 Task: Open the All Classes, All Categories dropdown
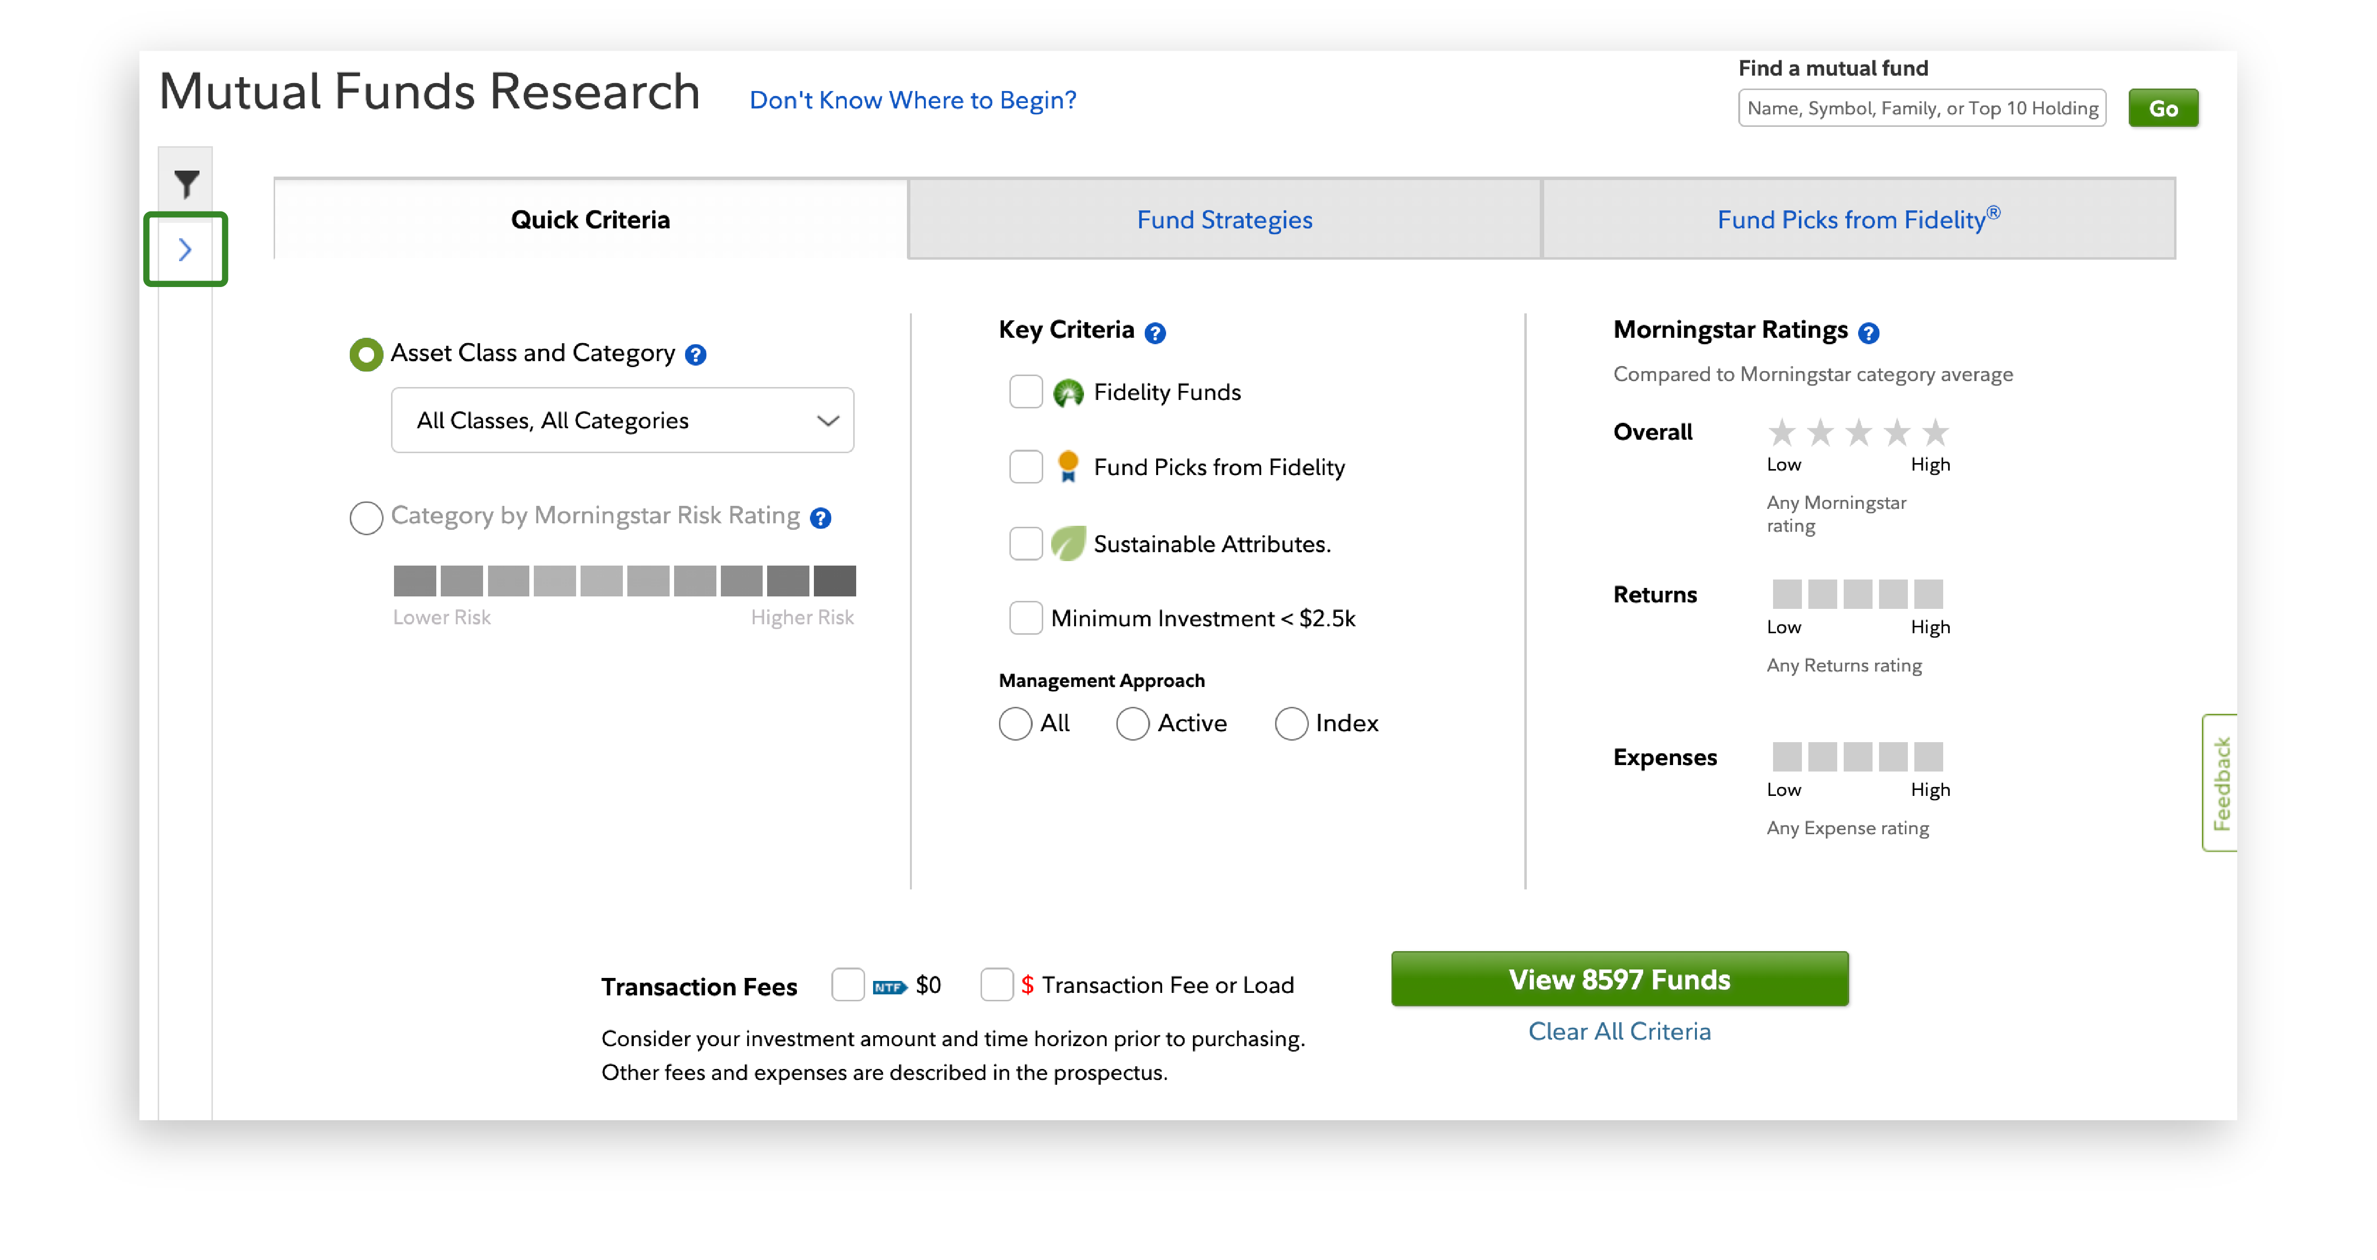click(622, 421)
